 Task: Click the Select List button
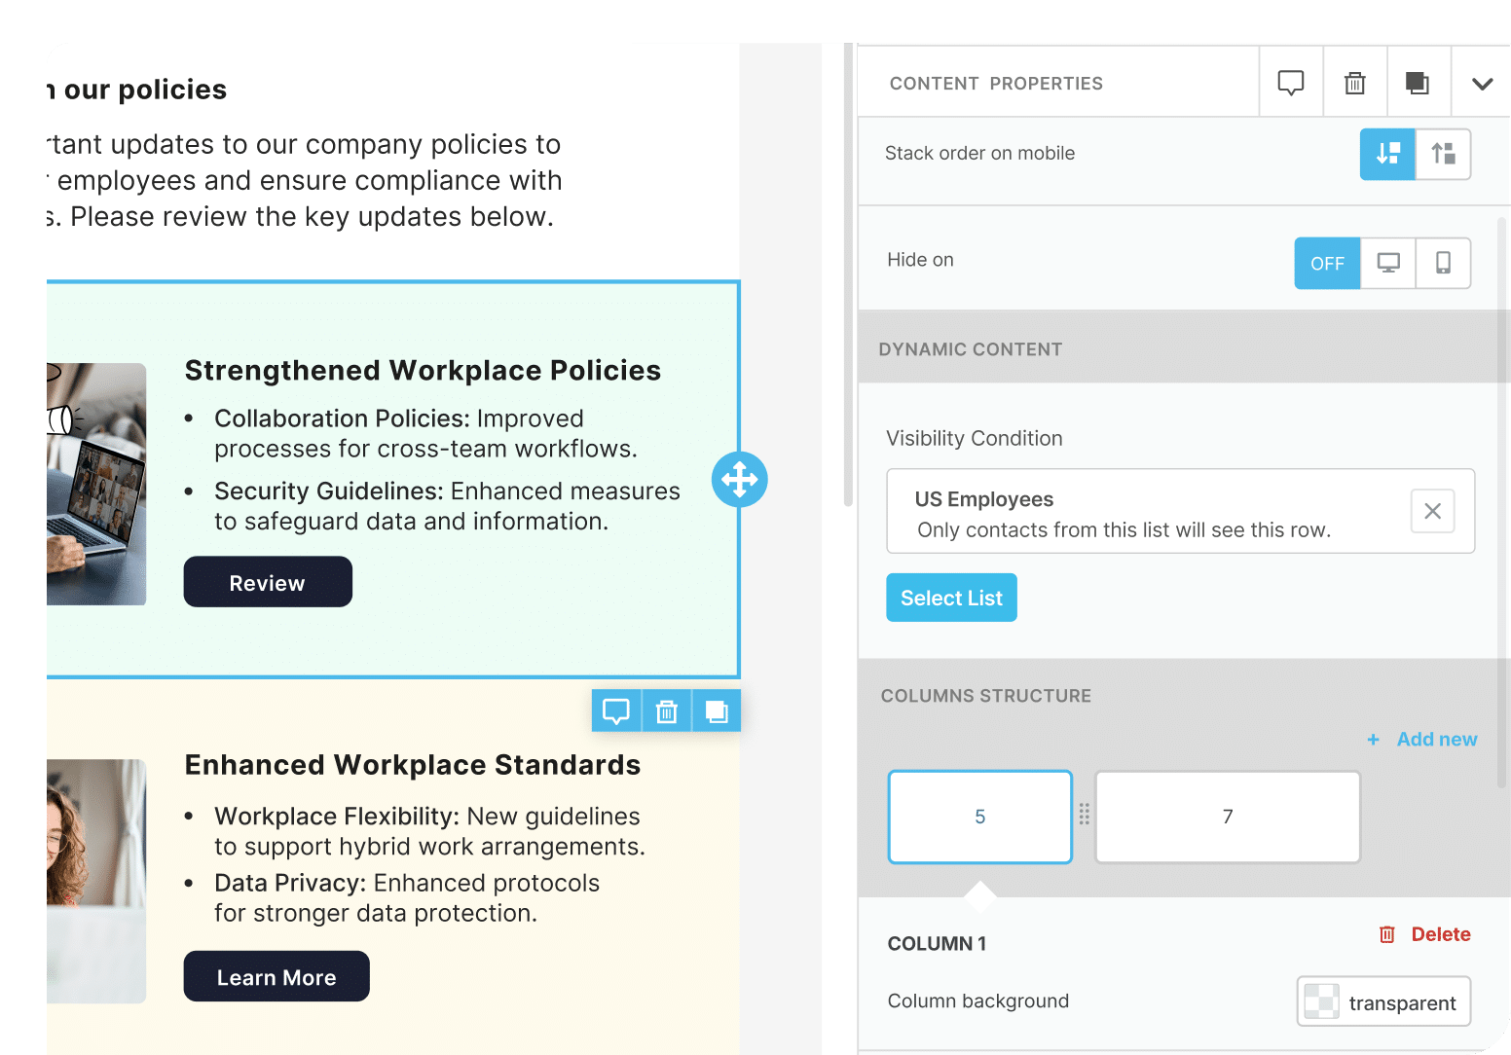(951, 598)
